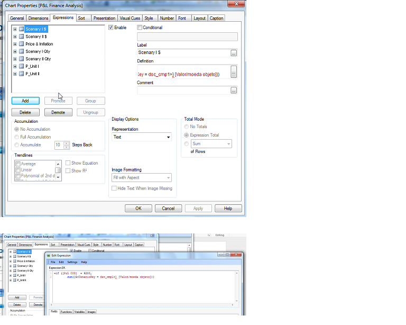Viewport: 406px width, 325px height.
Task: Click the P_Unit I chart icon
Action: coord(22,66)
